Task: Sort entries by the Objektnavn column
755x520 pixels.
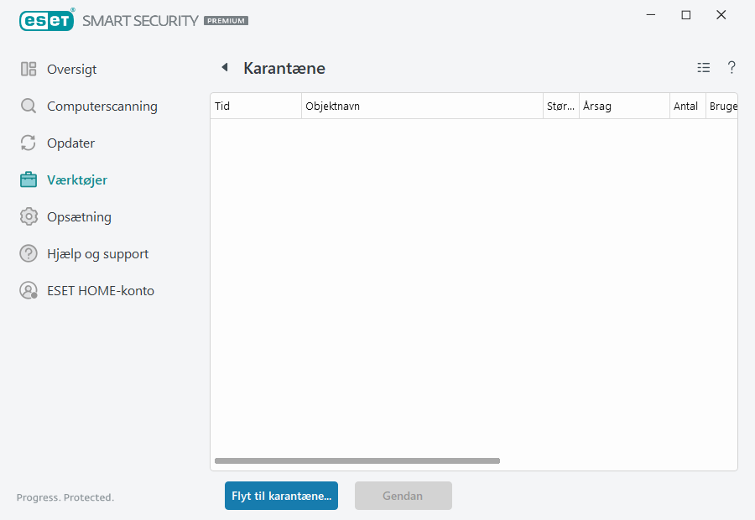Action: coord(377,106)
